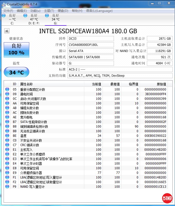Open the 语言(L)(Language) menu

(99, 11)
